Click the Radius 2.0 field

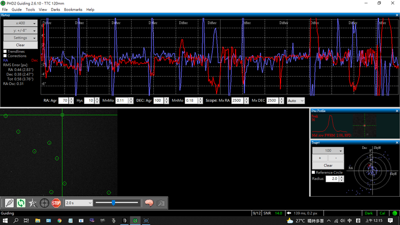pos(333,179)
